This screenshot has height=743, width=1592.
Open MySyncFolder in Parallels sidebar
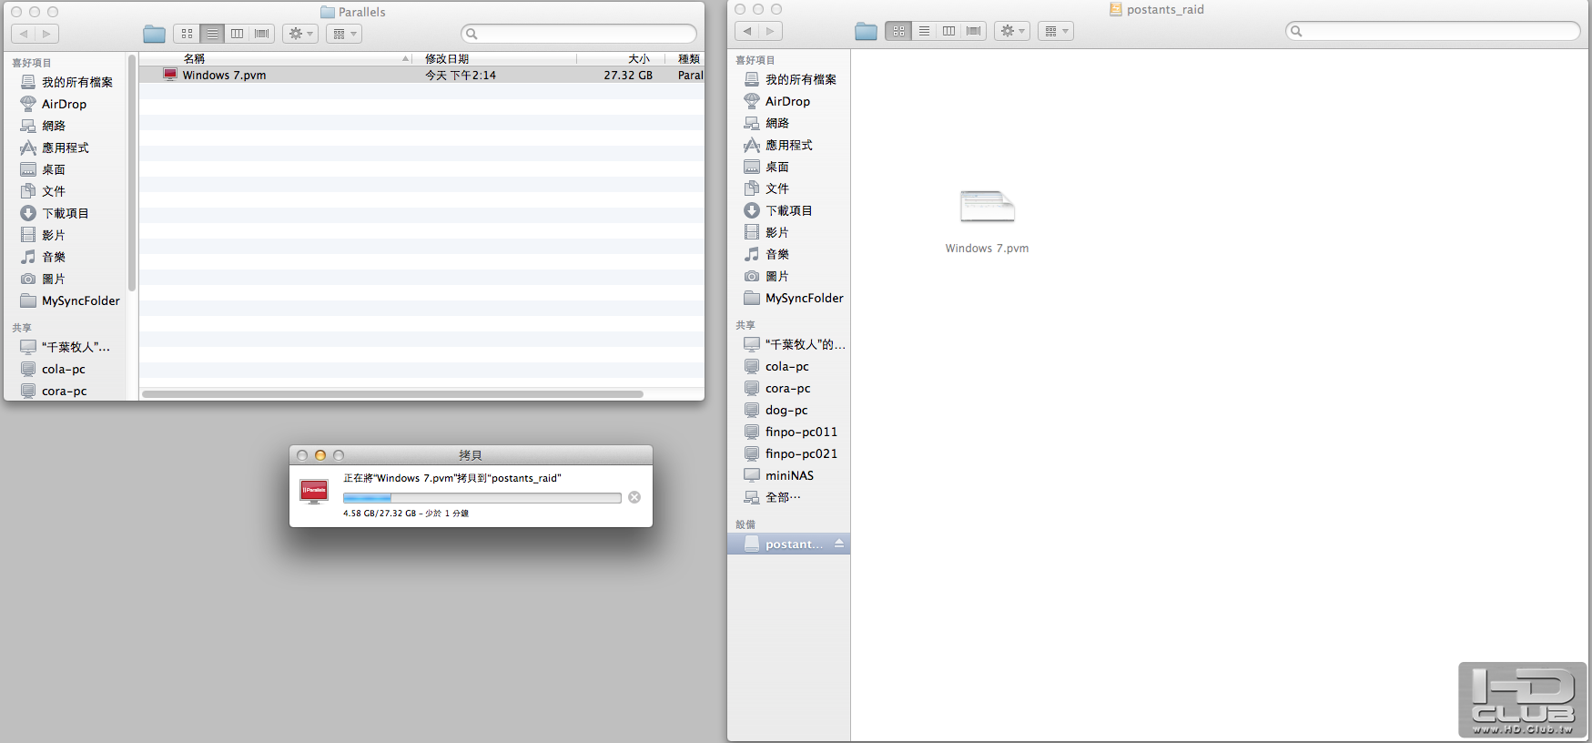coord(70,300)
